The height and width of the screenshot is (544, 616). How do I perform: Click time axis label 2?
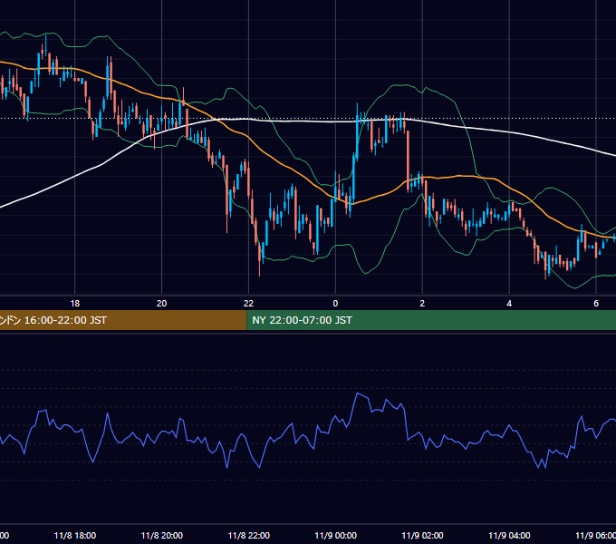click(x=422, y=304)
